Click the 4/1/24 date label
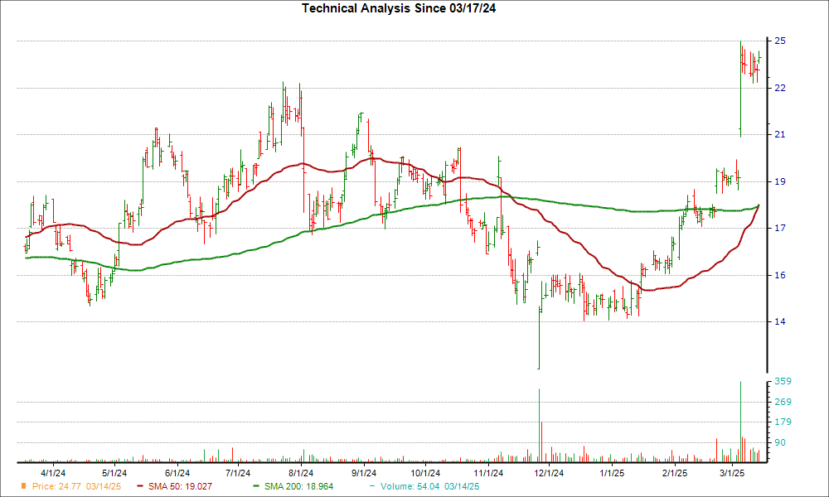This screenshot has width=829, height=497. click(53, 473)
